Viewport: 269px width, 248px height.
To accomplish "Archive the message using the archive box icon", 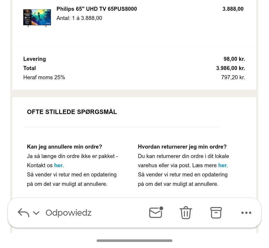I will click(216, 213).
